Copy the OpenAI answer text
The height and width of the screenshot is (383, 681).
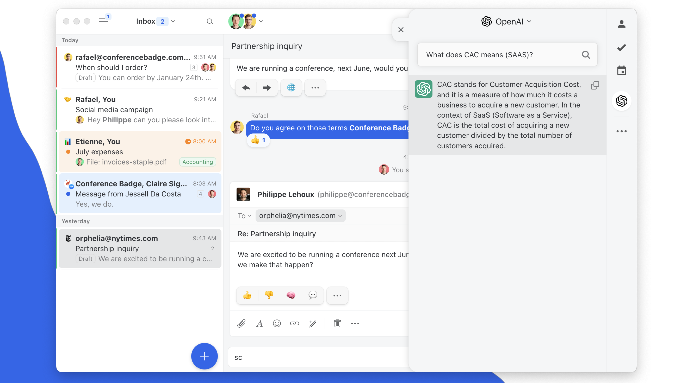pyautogui.click(x=595, y=85)
